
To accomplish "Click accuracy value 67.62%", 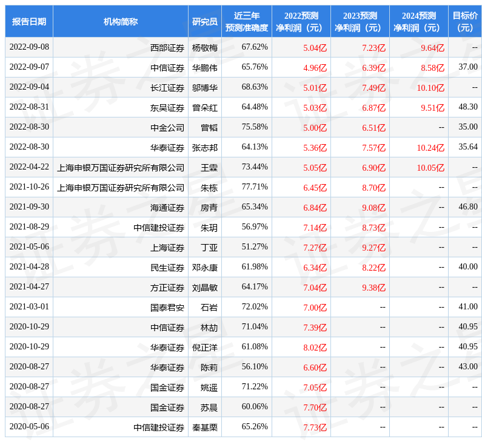I will pyautogui.click(x=255, y=47).
